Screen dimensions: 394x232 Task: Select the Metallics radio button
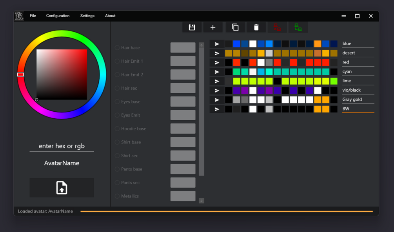point(117,196)
